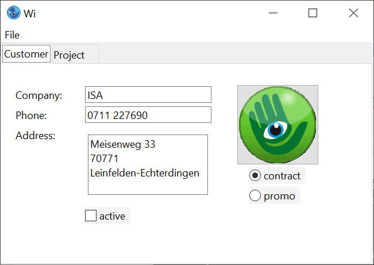Image resolution: width=374 pixels, height=265 pixels.
Task: Maximize the Wi window
Action: coord(313,13)
